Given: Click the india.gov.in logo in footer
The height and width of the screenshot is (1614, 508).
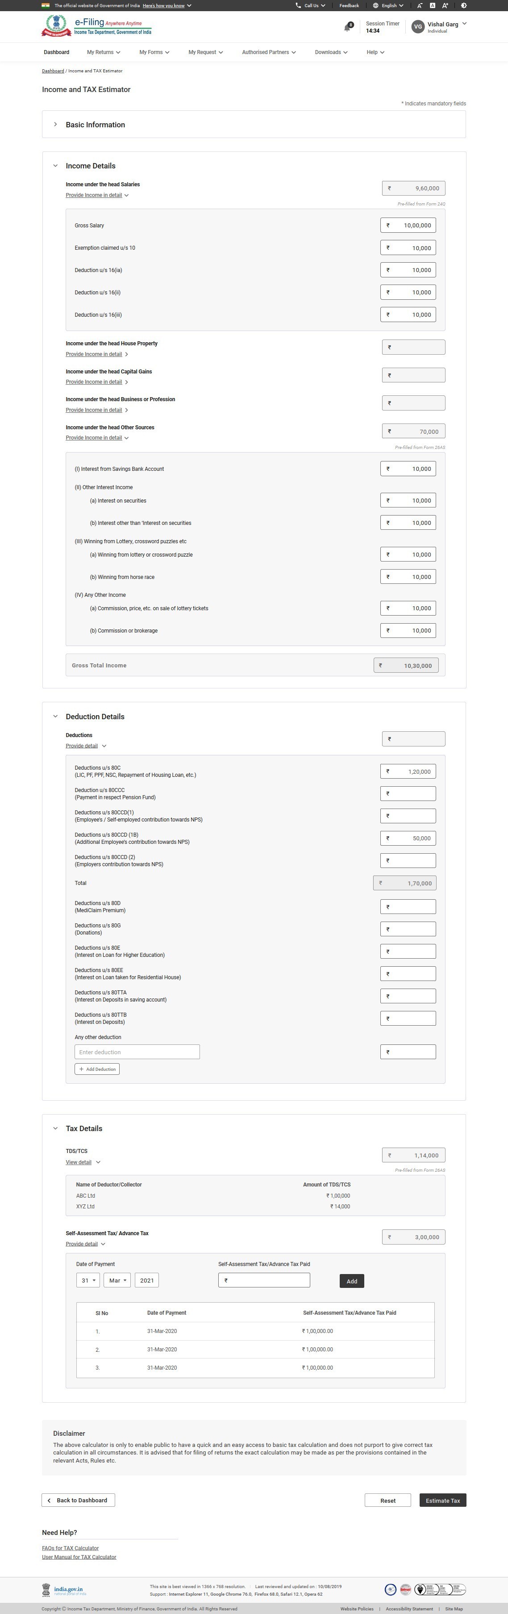Looking at the screenshot, I should pyautogui.click(x=64, y=1590).
